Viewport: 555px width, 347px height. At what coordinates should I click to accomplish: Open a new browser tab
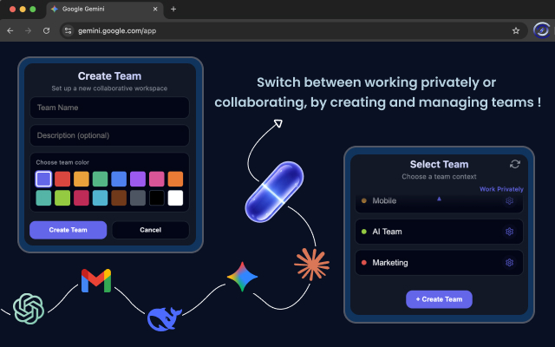point(173,10)
